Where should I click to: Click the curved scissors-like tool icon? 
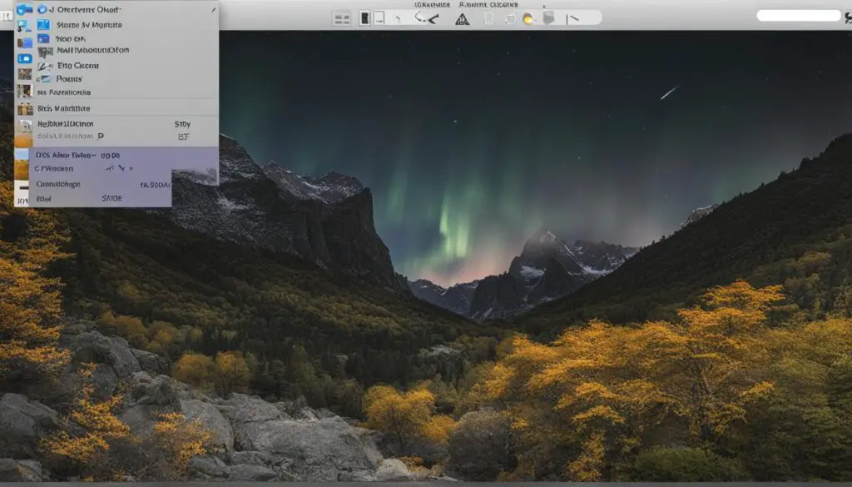click(x=426, y=18)
